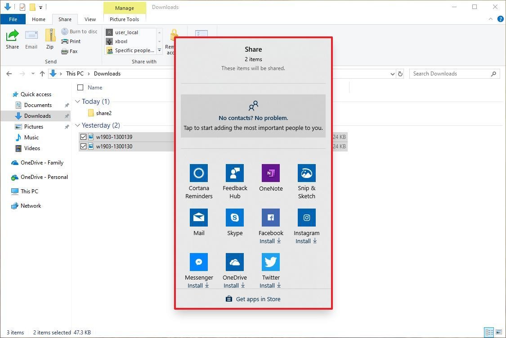506x338 pixels.
Task: Open the Picture Tools Manage tab
Action: (x=124, y=8)
